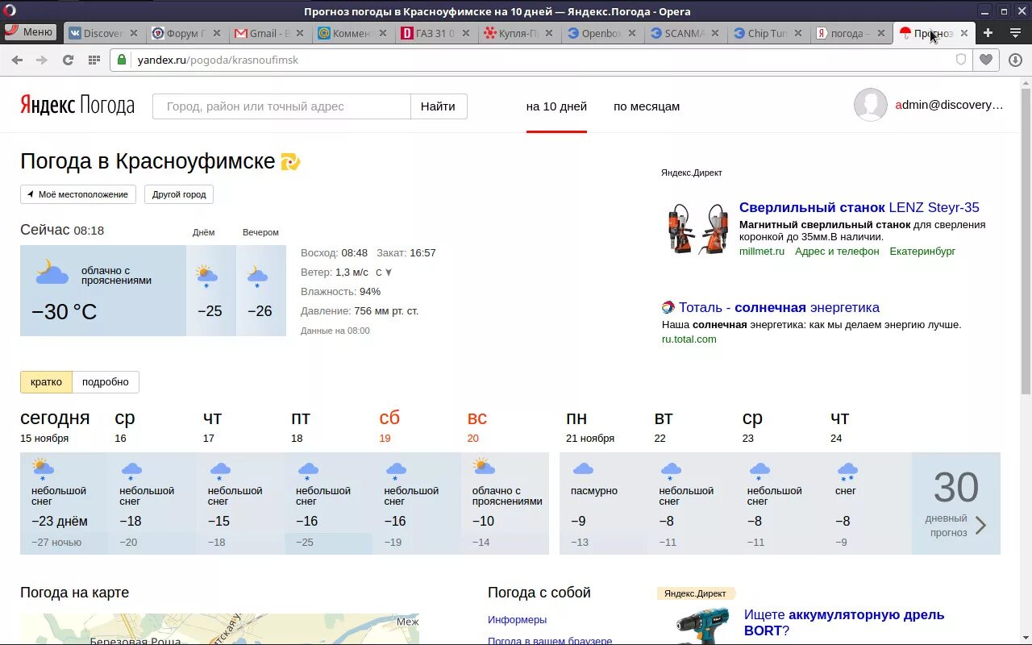
Task: Open Speed Dial grid icon
Action: pos(94,60)
